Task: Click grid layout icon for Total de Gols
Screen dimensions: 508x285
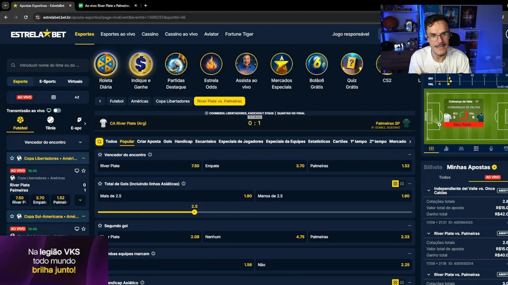Action: (x=395, y=184)
